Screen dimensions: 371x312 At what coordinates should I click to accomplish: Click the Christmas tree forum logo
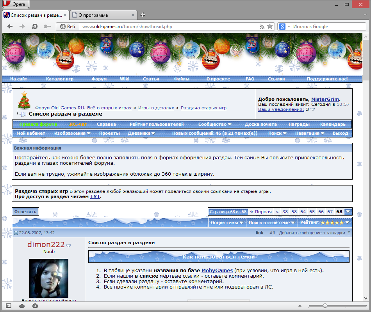click(24, 100)
